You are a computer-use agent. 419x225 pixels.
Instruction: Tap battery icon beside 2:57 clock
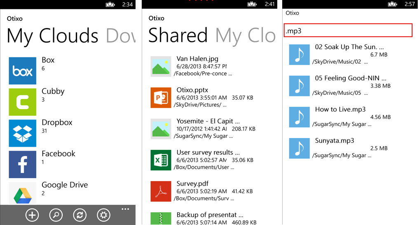pyautogui.click(x=392, y=4)
